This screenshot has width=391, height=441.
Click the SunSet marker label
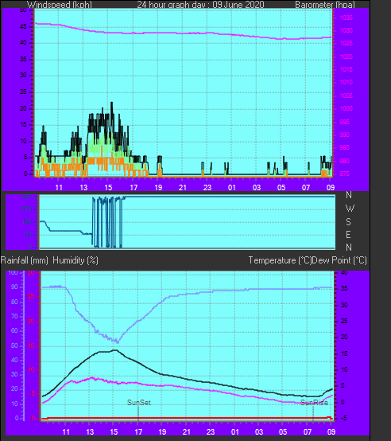[138, 403]
